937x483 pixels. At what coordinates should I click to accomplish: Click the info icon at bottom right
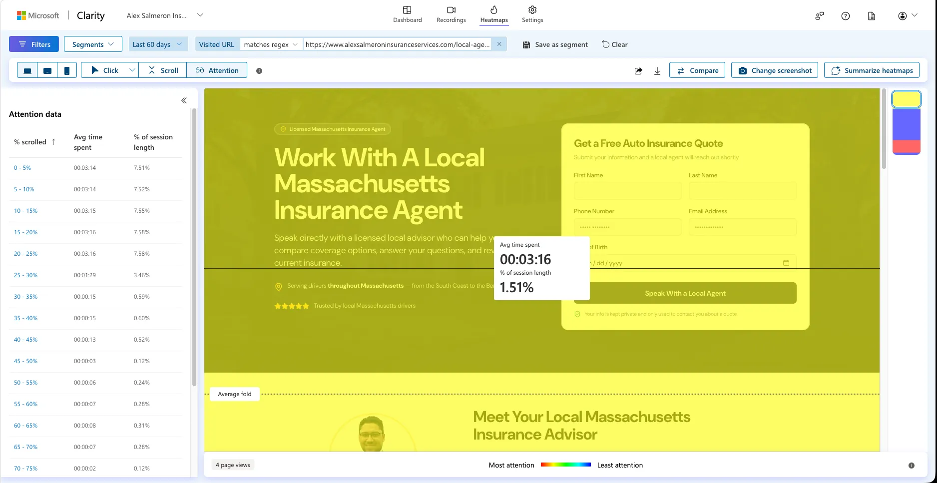coord(912,466)
